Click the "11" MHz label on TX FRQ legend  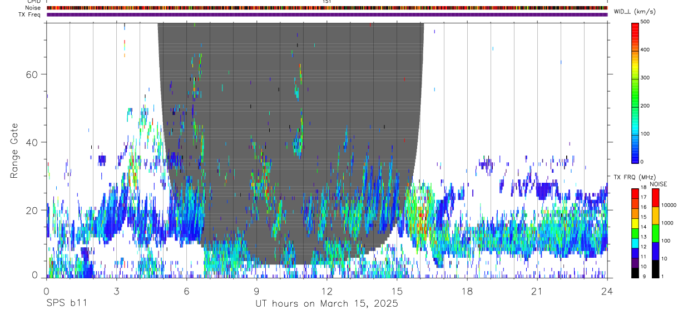click(644, 257)
